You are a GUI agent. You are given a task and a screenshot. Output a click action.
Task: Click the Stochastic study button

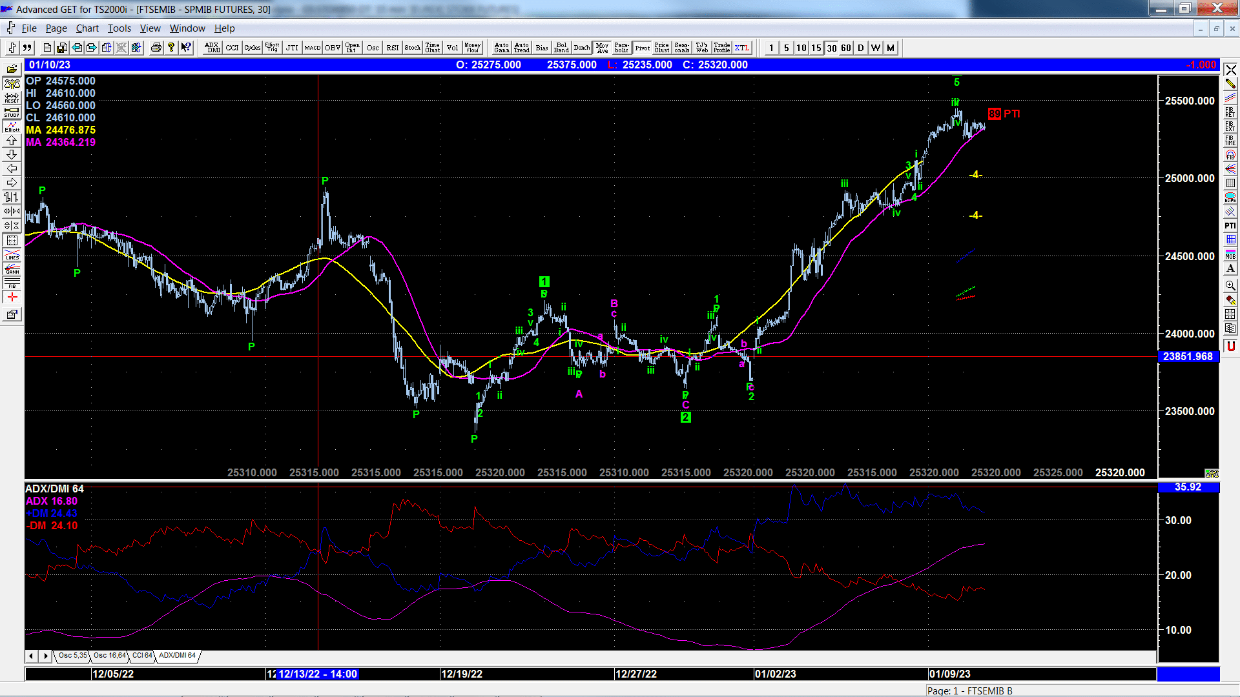click(412, 48)
